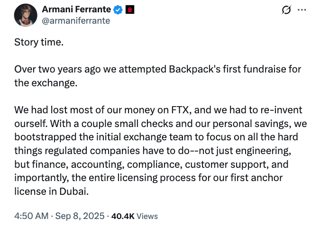Open Armani Ferrante's profile picture
The image size is (321, 228).
[25, 15]
